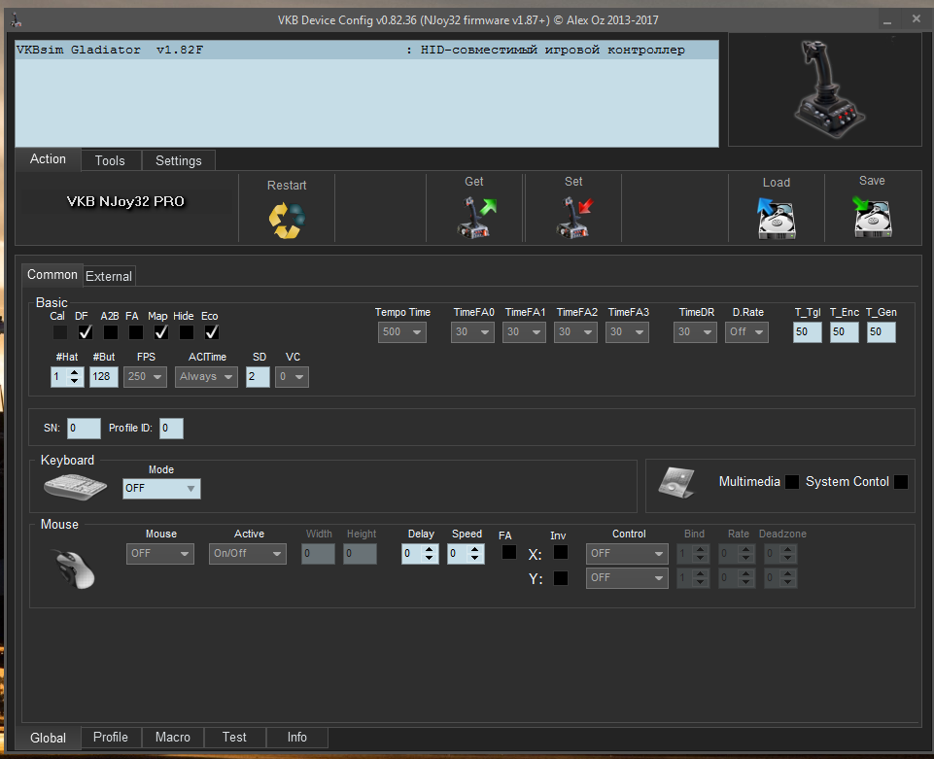Open the Y axis Control dropdown
This screenshot has width=934, height=759.
tap(627, 578)
